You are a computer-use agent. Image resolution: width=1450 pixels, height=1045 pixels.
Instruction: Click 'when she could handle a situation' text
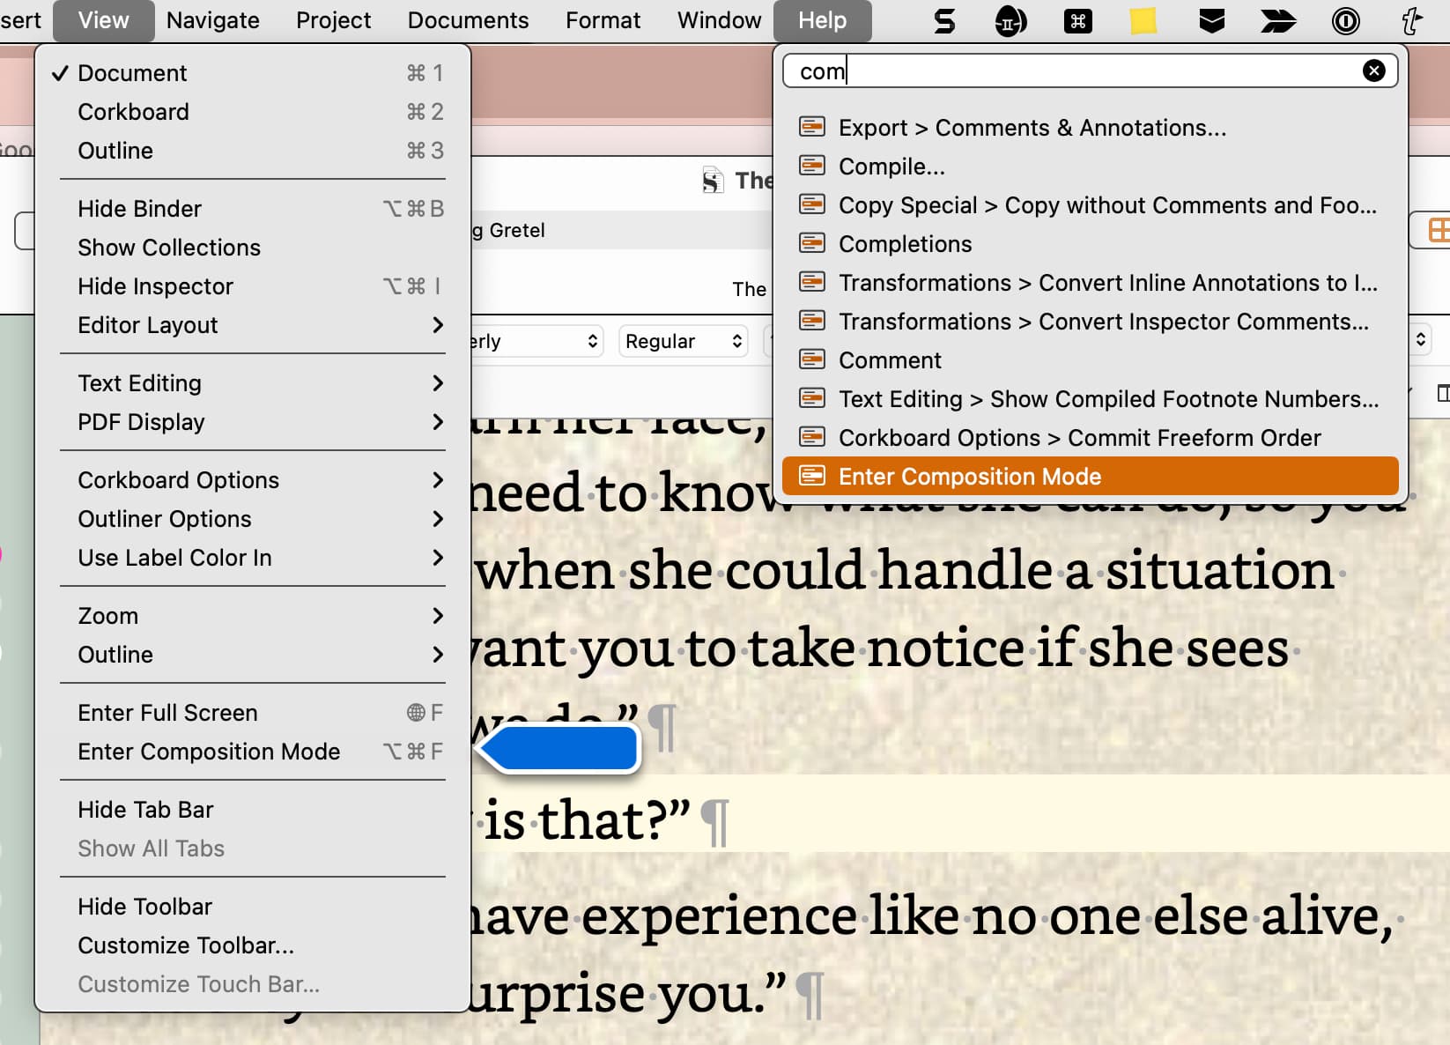pos(905,570)
